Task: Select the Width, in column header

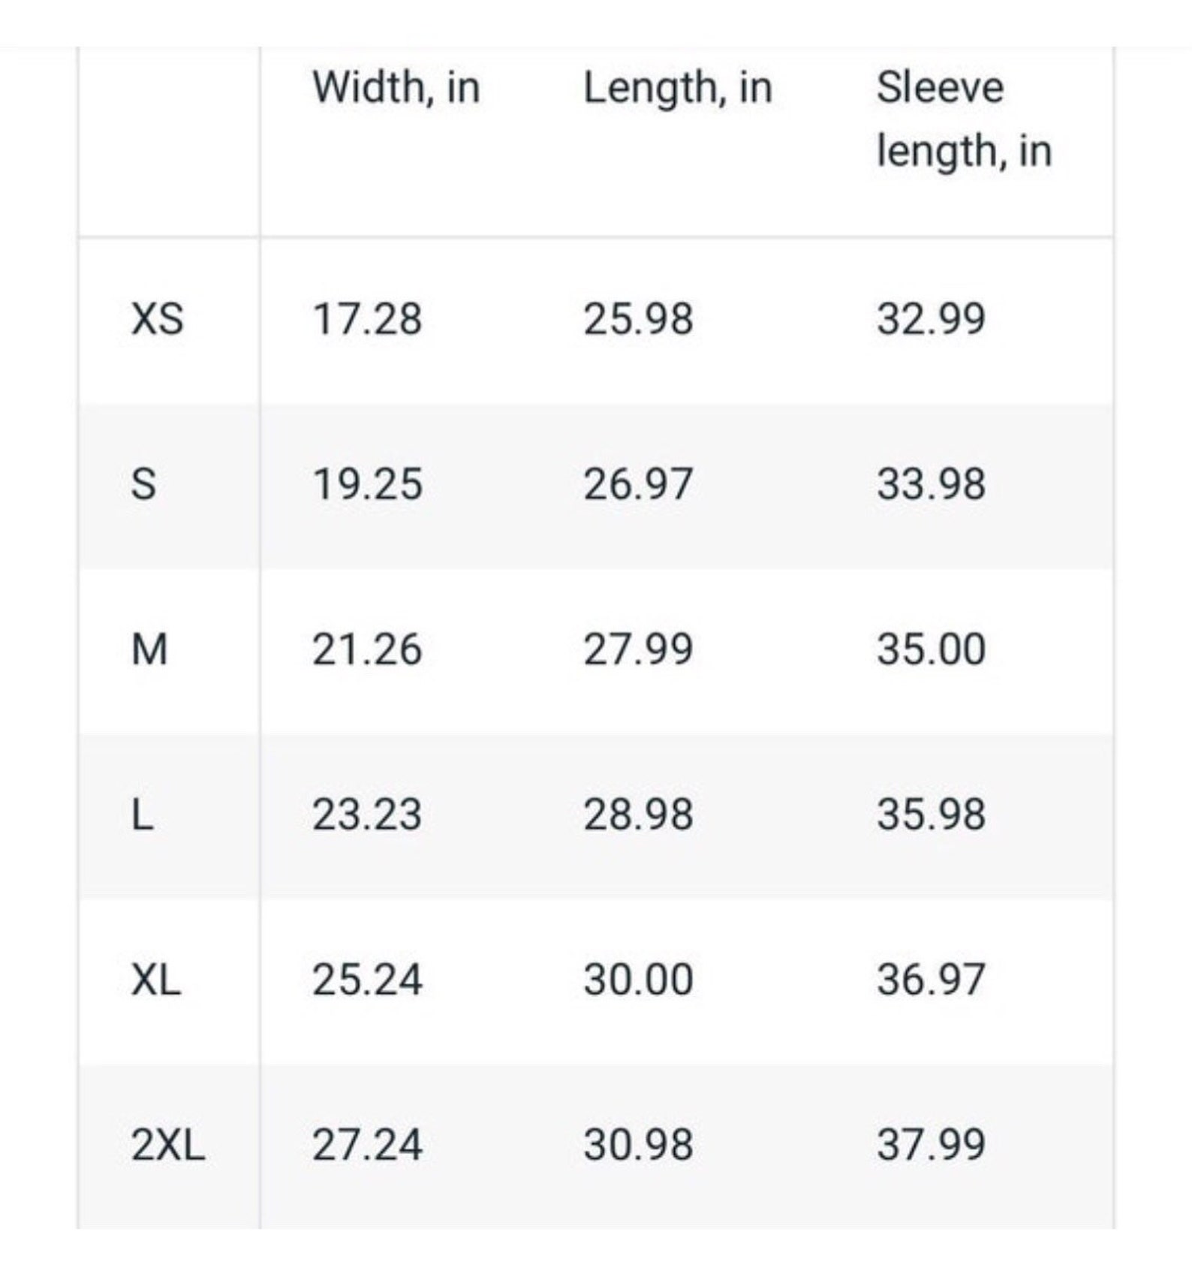Action: tap(396, 88)
